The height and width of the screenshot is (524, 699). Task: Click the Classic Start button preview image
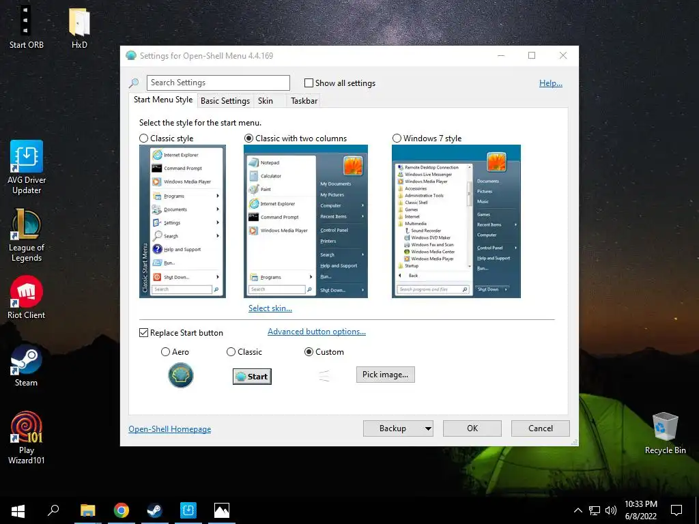tap(252, 377)
